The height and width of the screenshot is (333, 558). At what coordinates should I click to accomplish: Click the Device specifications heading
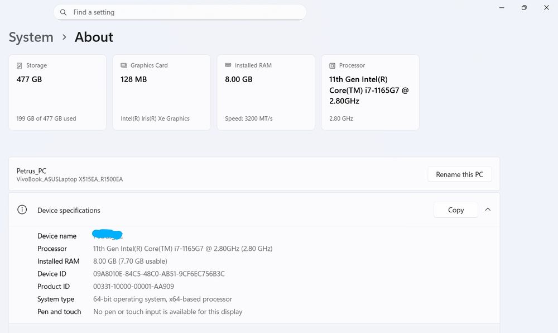69,211
